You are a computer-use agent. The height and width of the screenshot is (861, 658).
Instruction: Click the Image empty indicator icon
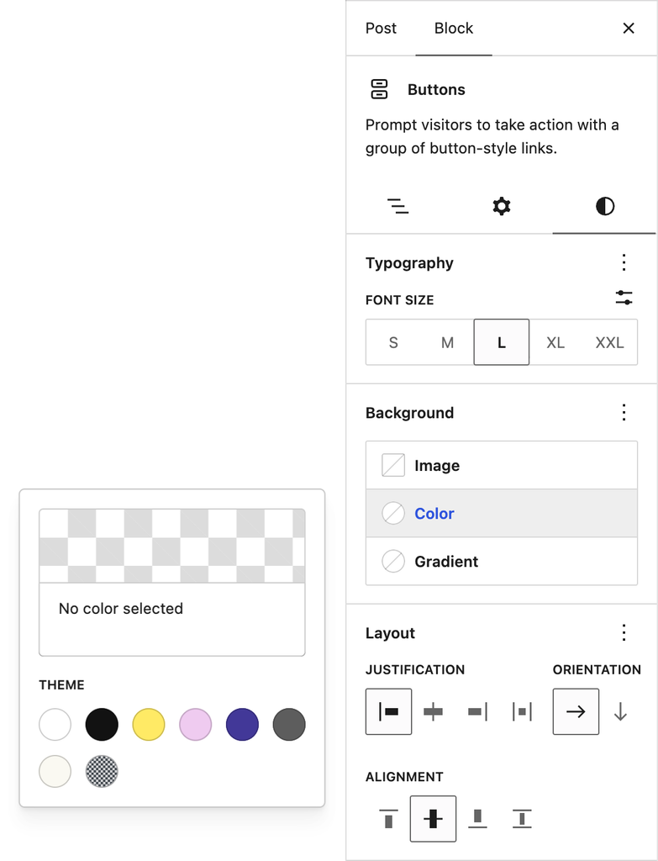(393, 465)
